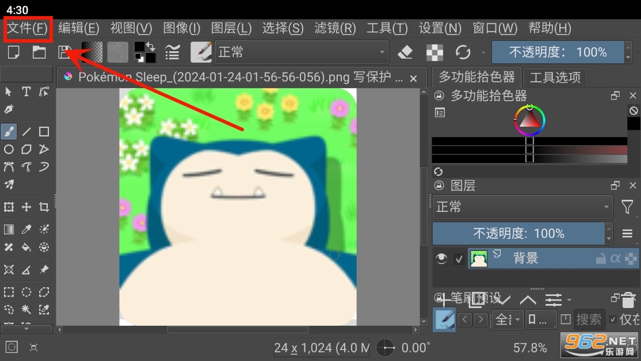Toggle alpha lock on 背景 layer
Screen dimensions: 641x361
631,259
